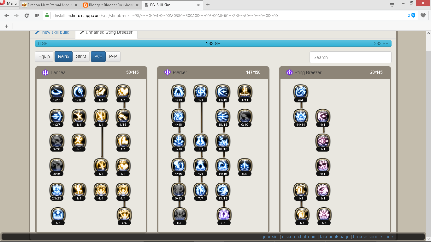This screenshot has height=242, width=431.
Task: Select PvE skill mode
Action: pyautogui.click(x=98, y=56)
